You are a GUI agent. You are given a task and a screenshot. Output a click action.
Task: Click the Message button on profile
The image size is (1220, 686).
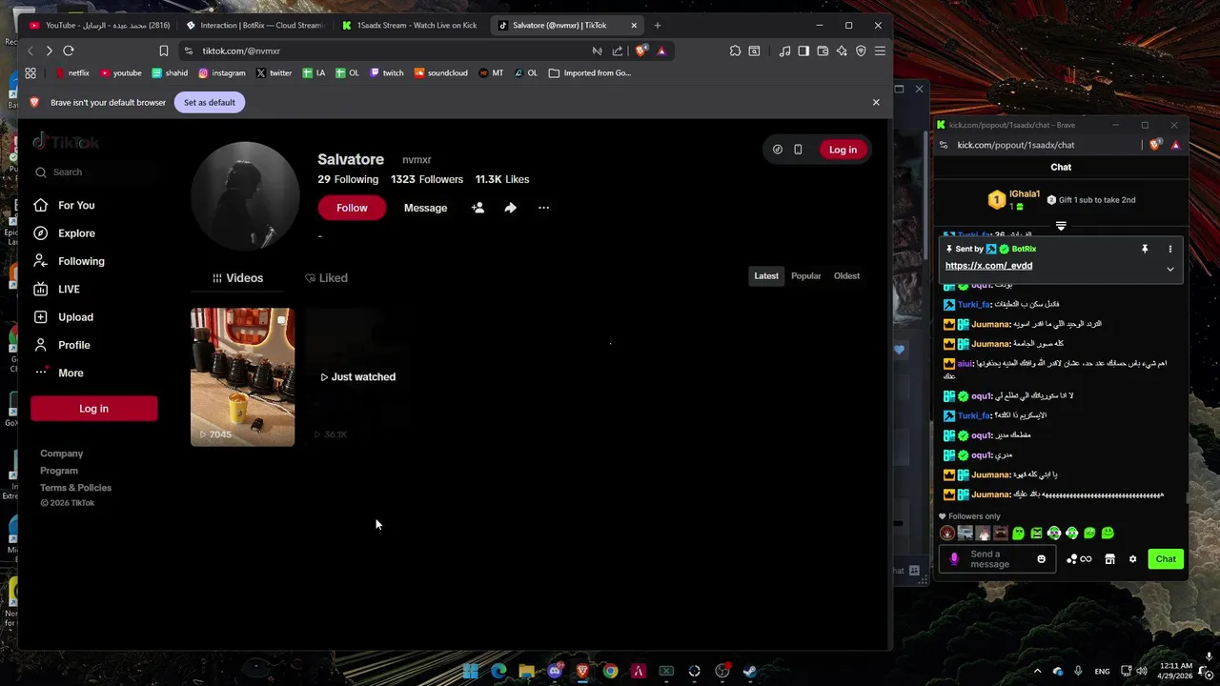(425, 208)
